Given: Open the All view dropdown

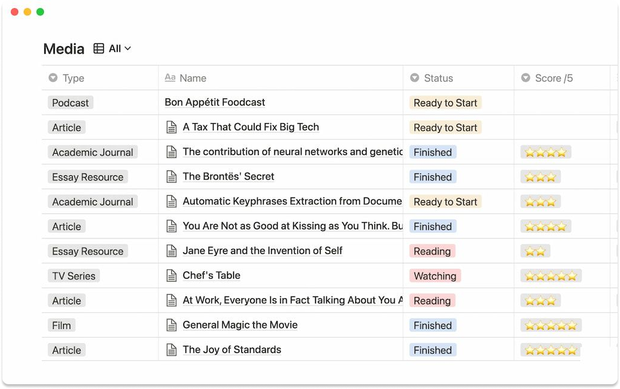Looking at the screenshot, I should (120, 49).
